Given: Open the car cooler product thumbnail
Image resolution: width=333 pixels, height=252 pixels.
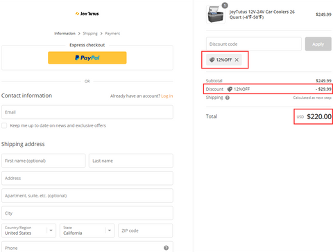Looking at the screenshot, I should 216,15.
